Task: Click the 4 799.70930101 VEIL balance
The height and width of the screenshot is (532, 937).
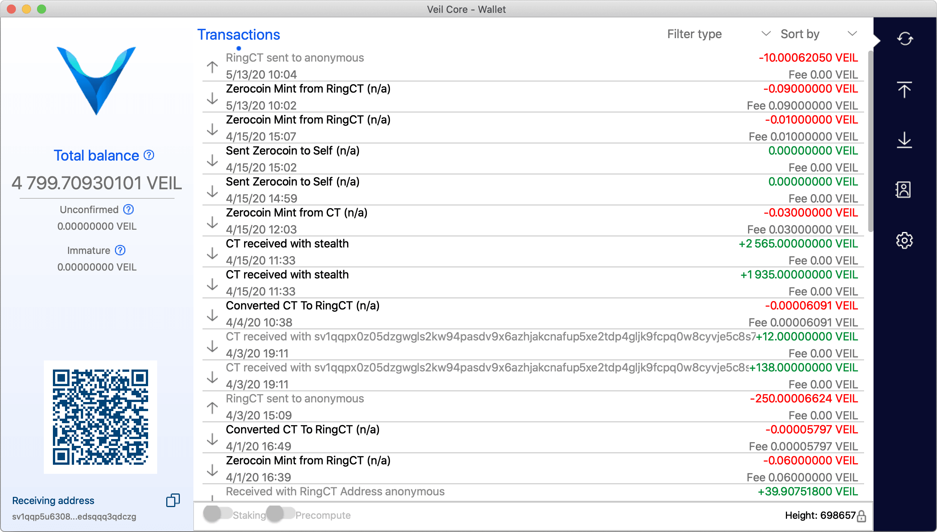Action: (97, 183)
